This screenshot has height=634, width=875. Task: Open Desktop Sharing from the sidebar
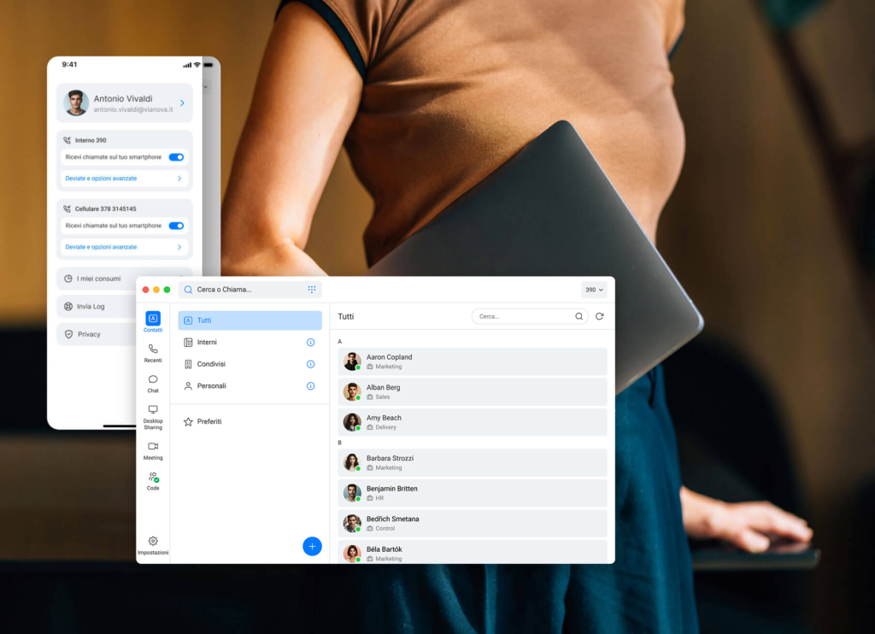[153, 414]
